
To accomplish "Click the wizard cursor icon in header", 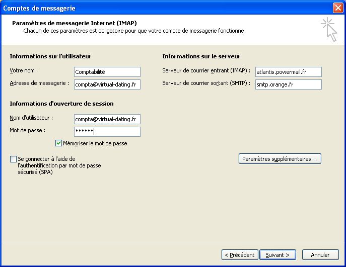I will (329, 30).
